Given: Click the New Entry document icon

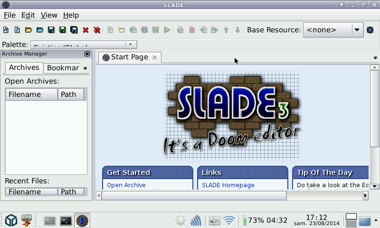Looking at the screenshot, I should click(110, 30).
